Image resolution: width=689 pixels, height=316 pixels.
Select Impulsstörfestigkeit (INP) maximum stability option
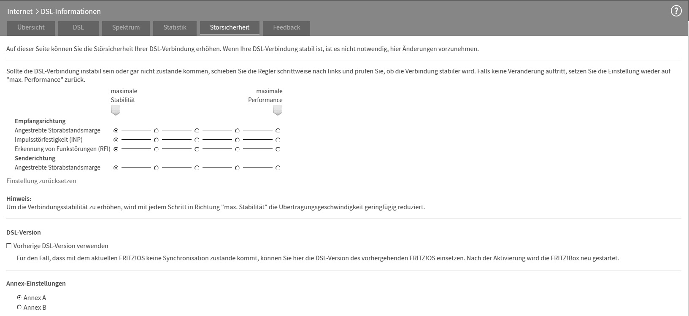(x=116, y=140)
